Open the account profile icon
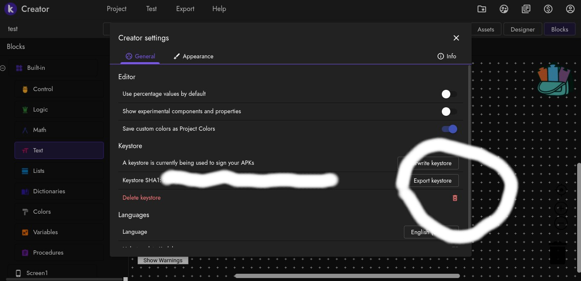This screenshot has height=281, width=581. coord(570,9)
